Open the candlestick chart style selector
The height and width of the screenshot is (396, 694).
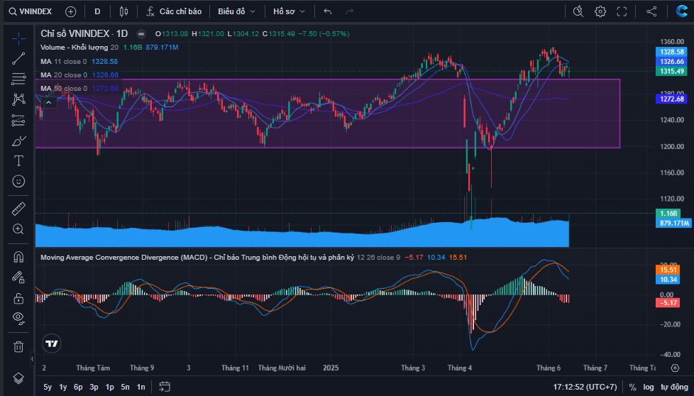point(124,11)
